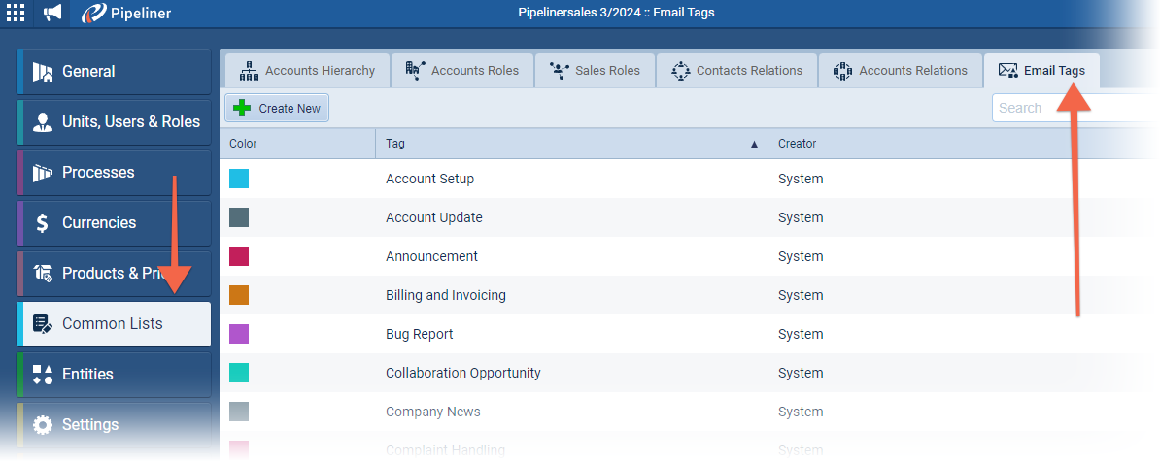Image resolution: width=1160 pixels, height=461 pixels.
Task: Switch to the Sales Roles tab
Action: click(x=595, y=71)
